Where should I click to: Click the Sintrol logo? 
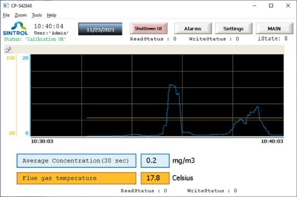pyautogui.click(x=16, y=29)
